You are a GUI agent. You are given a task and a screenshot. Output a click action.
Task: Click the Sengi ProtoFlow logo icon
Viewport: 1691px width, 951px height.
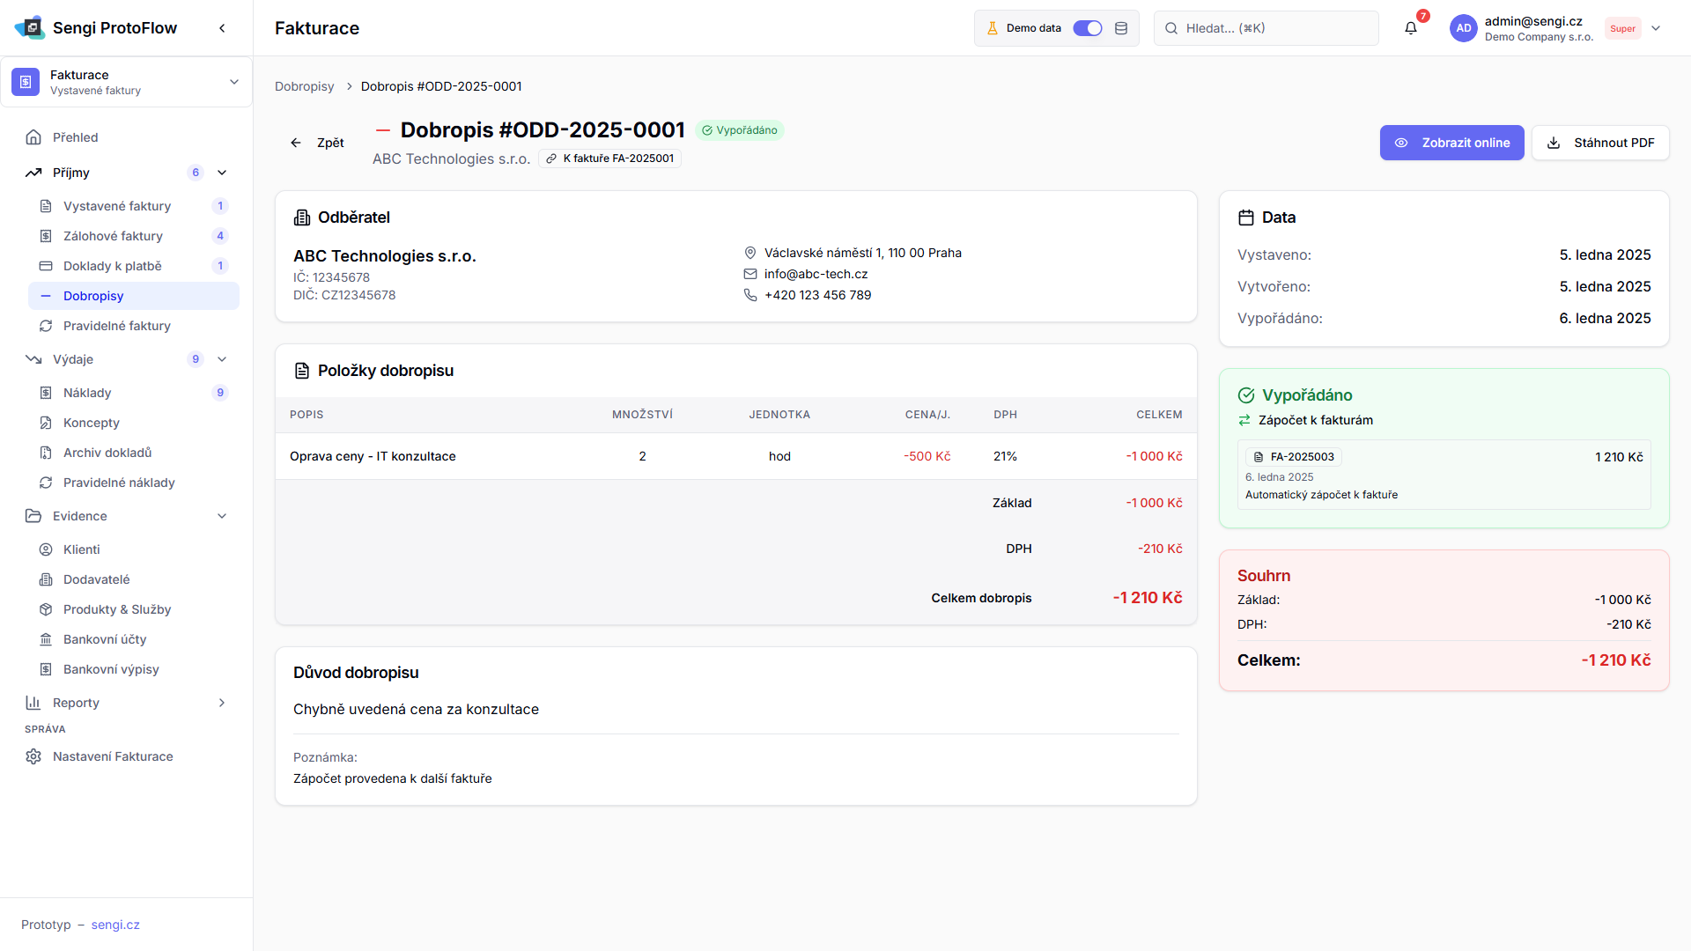pyautogui.click(x=30, y=27)
